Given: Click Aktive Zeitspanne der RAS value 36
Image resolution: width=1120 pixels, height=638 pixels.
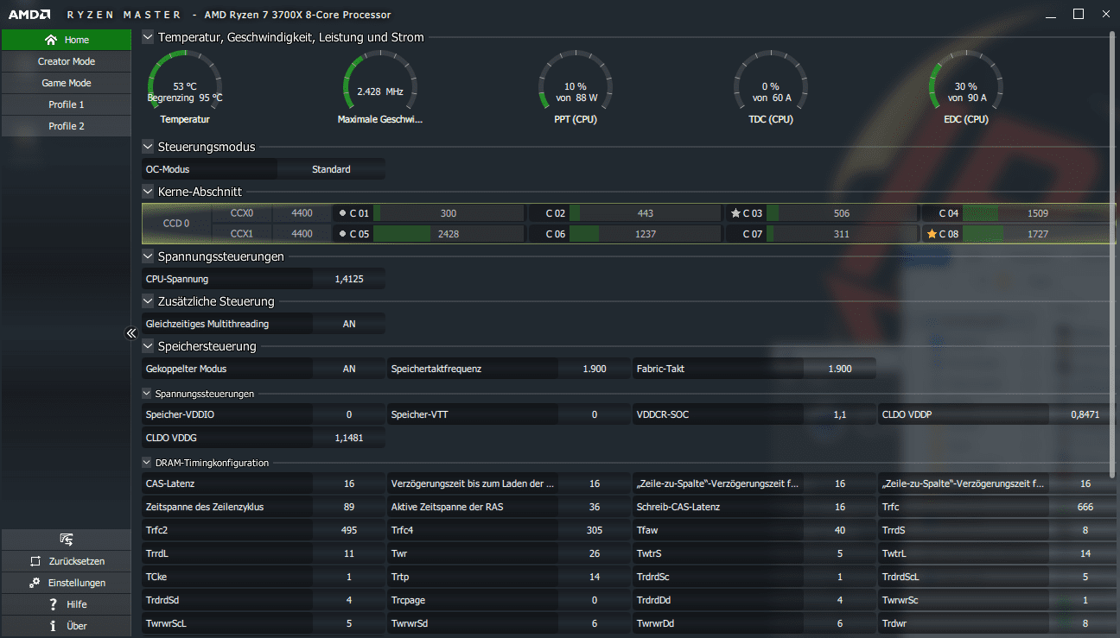Looking at the screenshot, I should point(594,507).
